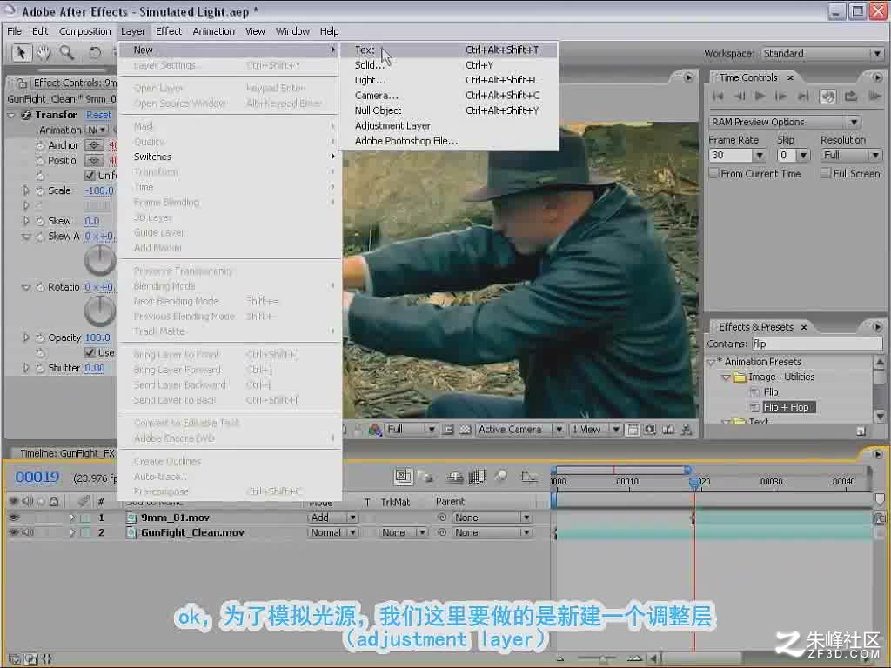Step back one frame in Time Controls

point(739,97)
